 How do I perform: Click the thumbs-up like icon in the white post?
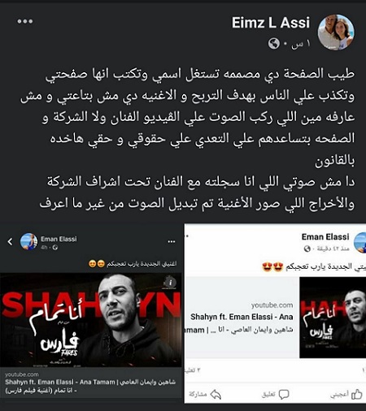(x=357, y=395)
